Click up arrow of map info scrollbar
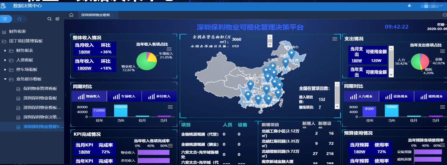The height and width of the screenshot is (165, 447). (x=270, y=37)
